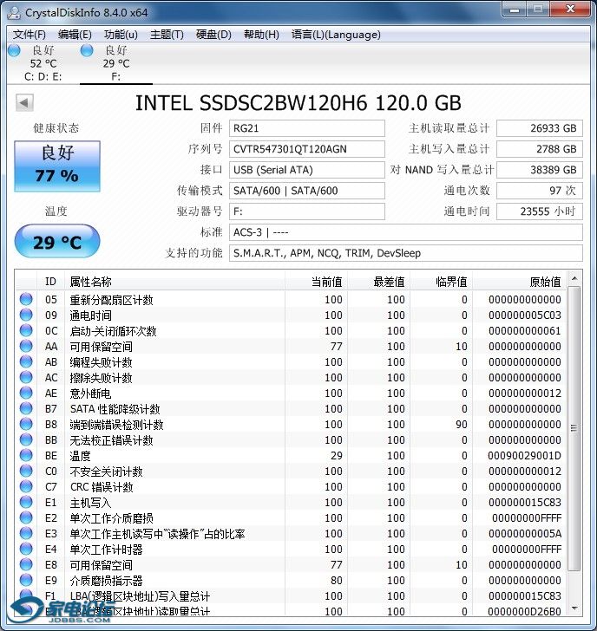Click scrollbar down arrow of attribute list

click(x=574, y=608)
